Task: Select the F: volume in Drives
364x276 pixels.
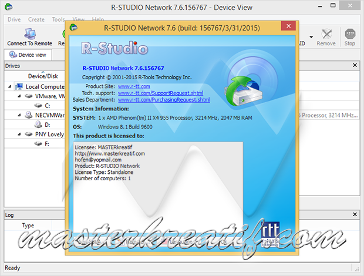Action: [x=47, y=144]
